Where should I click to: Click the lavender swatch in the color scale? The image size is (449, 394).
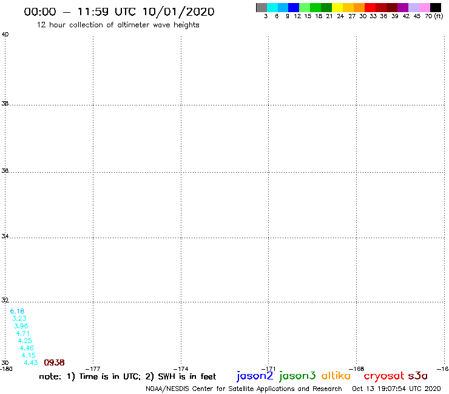tap(414, 8)
